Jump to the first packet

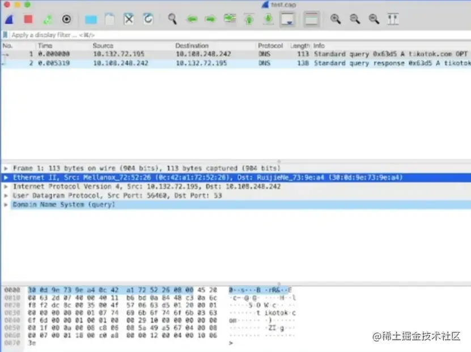249,19
